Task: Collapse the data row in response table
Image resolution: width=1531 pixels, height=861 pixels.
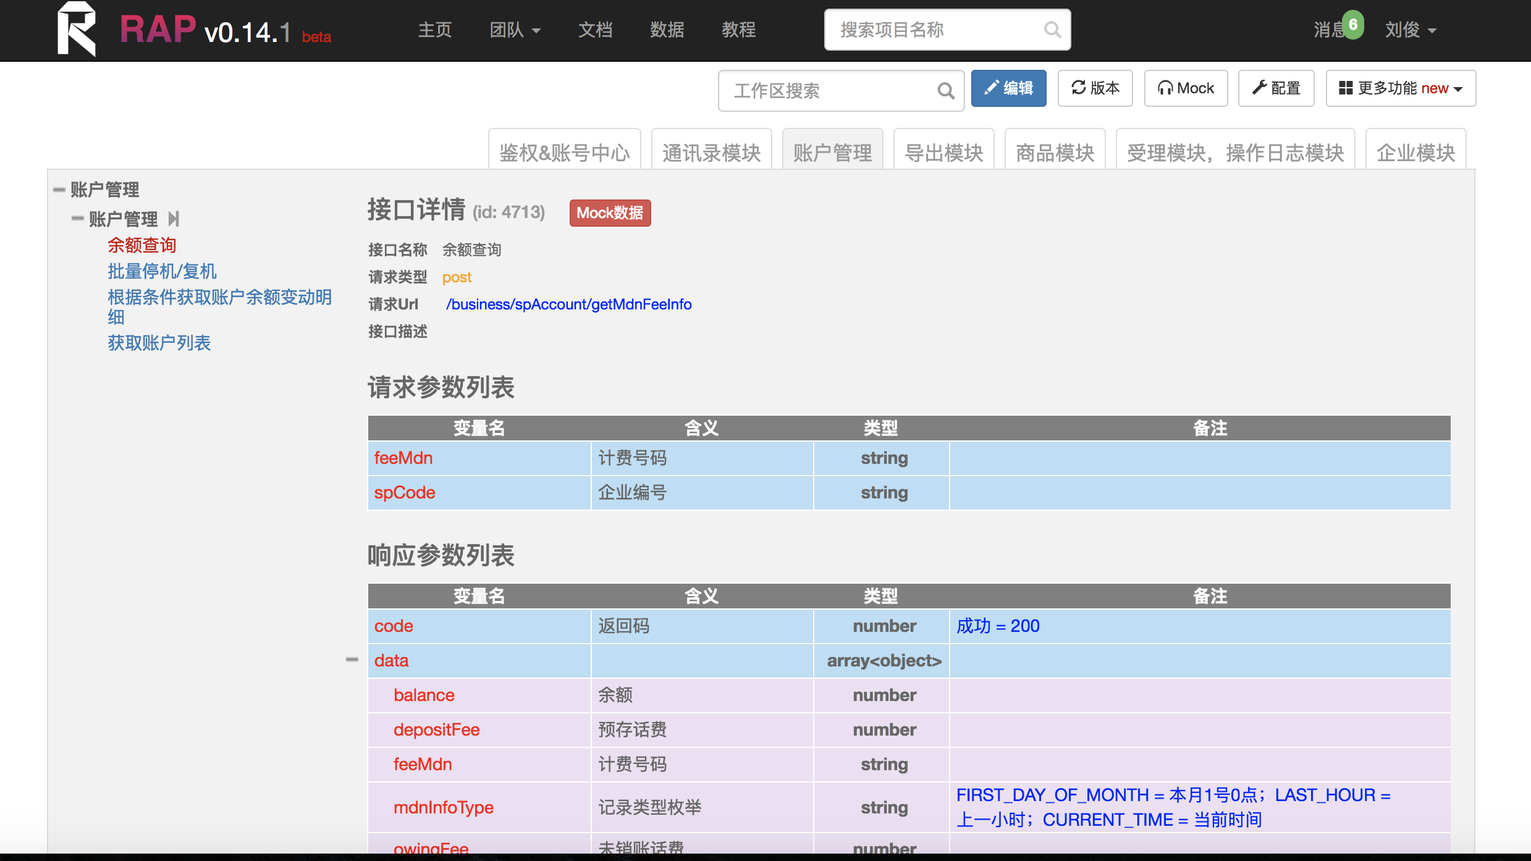Action: pos(352,660)
